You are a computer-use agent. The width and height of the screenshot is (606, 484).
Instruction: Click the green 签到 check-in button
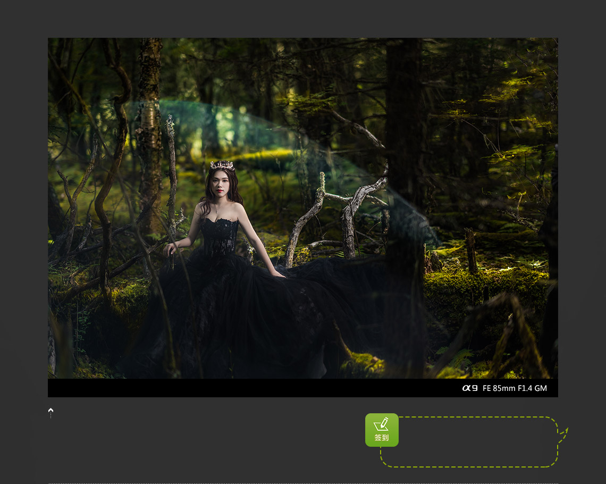[382, 430]
